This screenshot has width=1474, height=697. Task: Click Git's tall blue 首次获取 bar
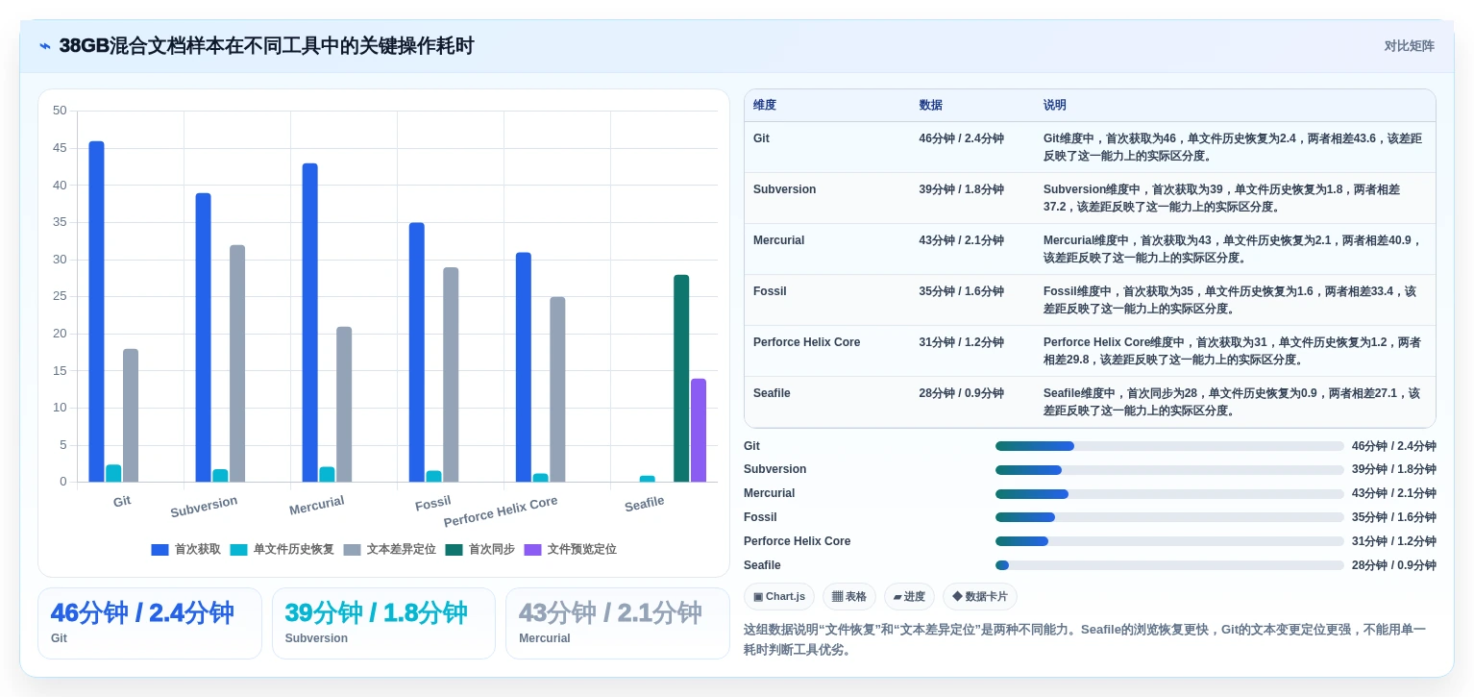[x=97, y=311]
